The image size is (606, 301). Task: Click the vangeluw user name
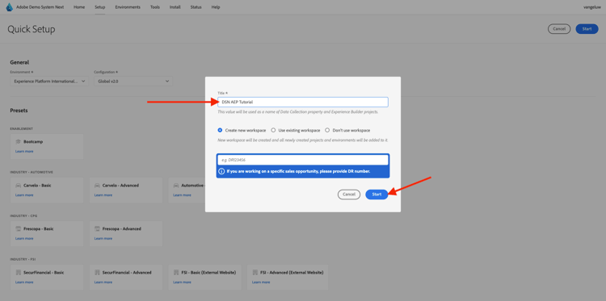click(592, 7)
